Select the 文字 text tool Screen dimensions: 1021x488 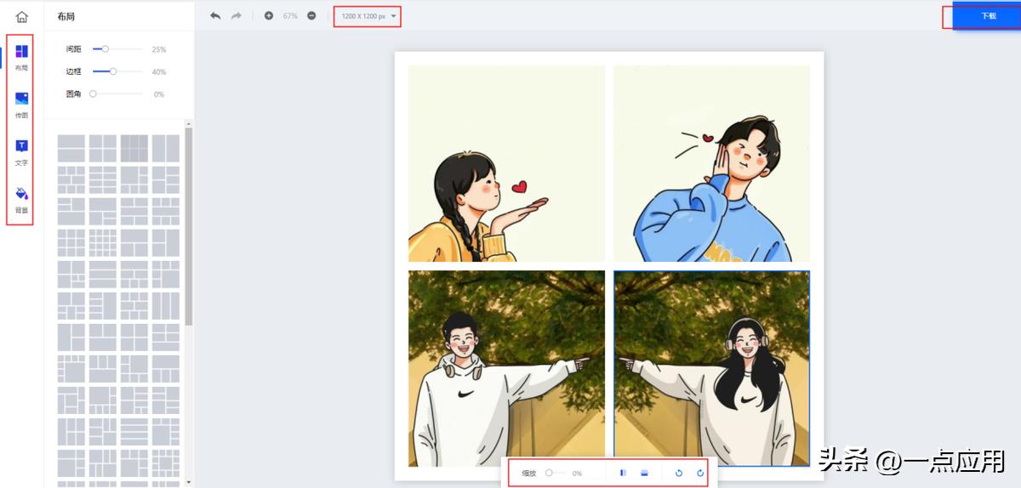22,151
